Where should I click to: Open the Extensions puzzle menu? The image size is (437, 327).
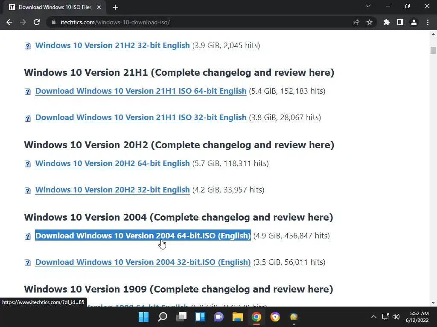(387, 22)
